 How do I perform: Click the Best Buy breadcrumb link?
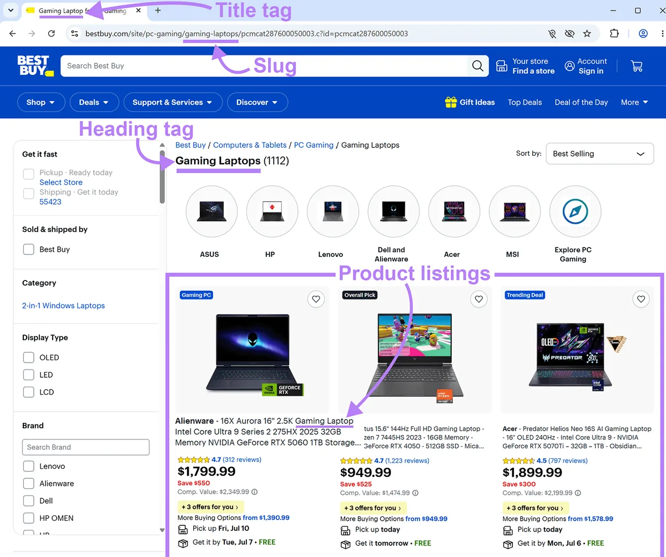(190, 145)
